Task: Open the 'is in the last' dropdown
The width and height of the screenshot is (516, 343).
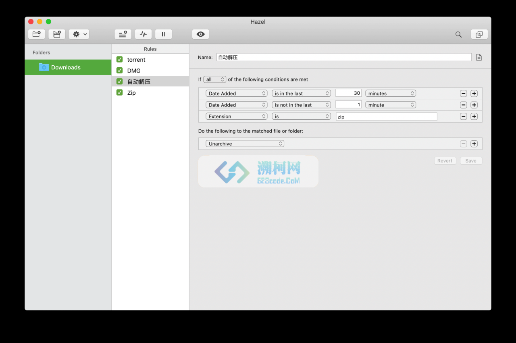Action: tap(302, 93)
